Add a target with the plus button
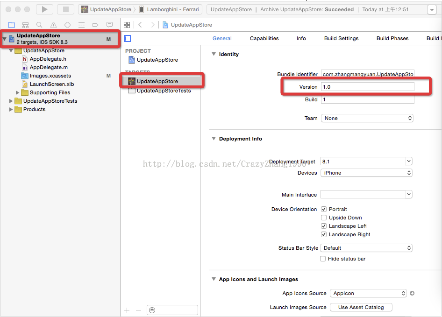Image resolution: width=442 pixels, height=317 pixels. tap(127, 310)
